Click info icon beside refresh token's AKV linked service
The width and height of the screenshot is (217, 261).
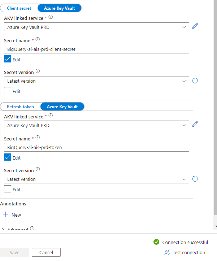click(x=51, y=116)
